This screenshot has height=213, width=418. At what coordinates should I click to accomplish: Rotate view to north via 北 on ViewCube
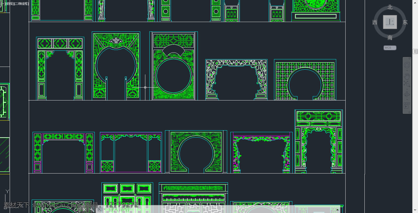point(390,7)
